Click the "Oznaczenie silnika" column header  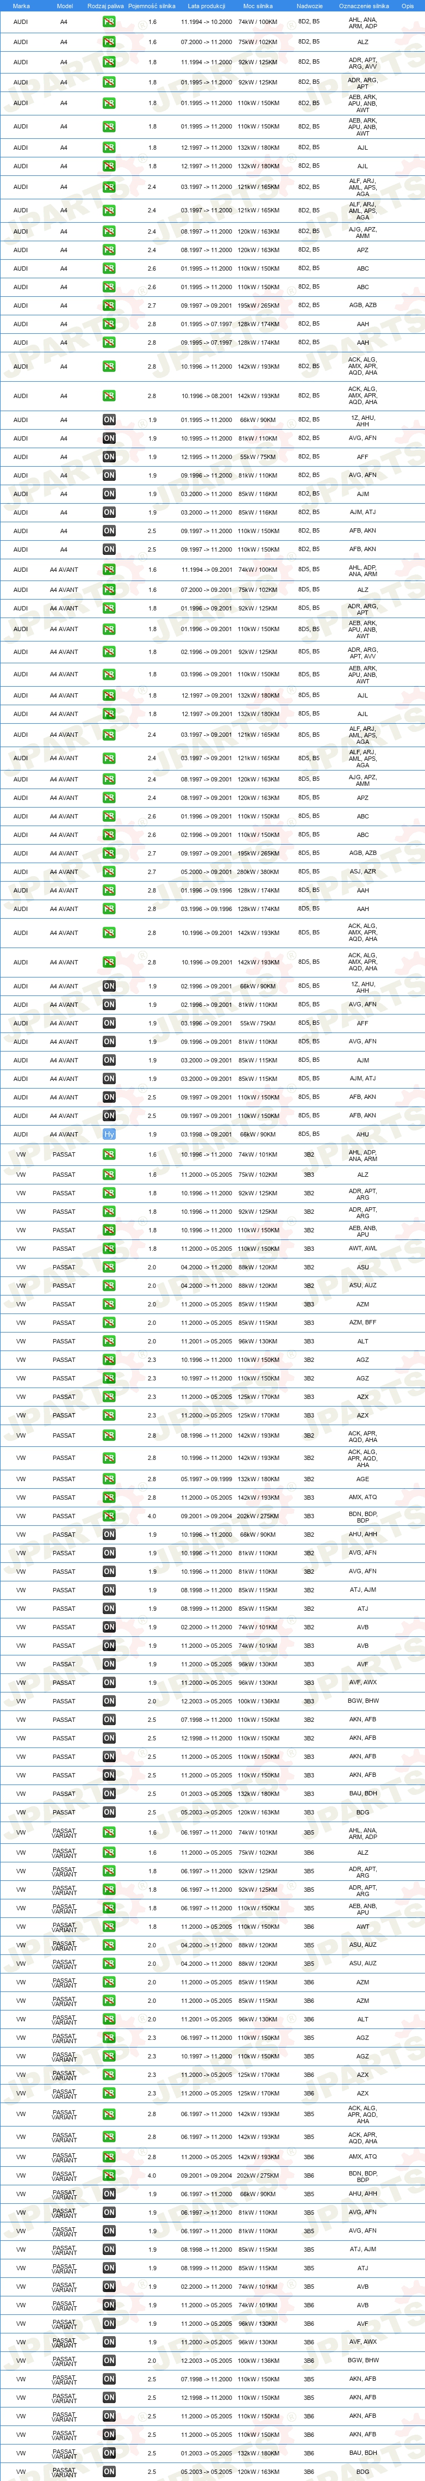(364, 6)
